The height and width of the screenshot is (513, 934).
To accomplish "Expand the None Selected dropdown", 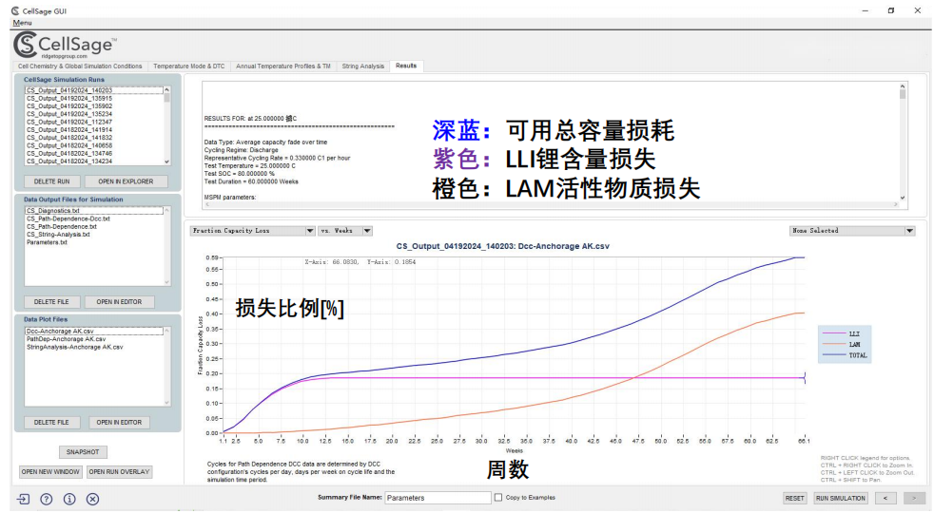I will 852,231.
